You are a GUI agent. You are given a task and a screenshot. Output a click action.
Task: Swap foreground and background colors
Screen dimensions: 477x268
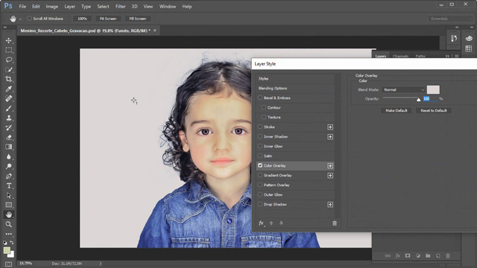pyautogui.click(x=12, y=243)
